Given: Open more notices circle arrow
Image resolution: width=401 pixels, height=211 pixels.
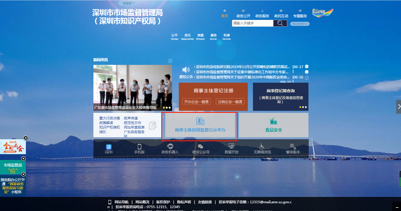Looking at the screenshot, I should (x=307, y=78).
